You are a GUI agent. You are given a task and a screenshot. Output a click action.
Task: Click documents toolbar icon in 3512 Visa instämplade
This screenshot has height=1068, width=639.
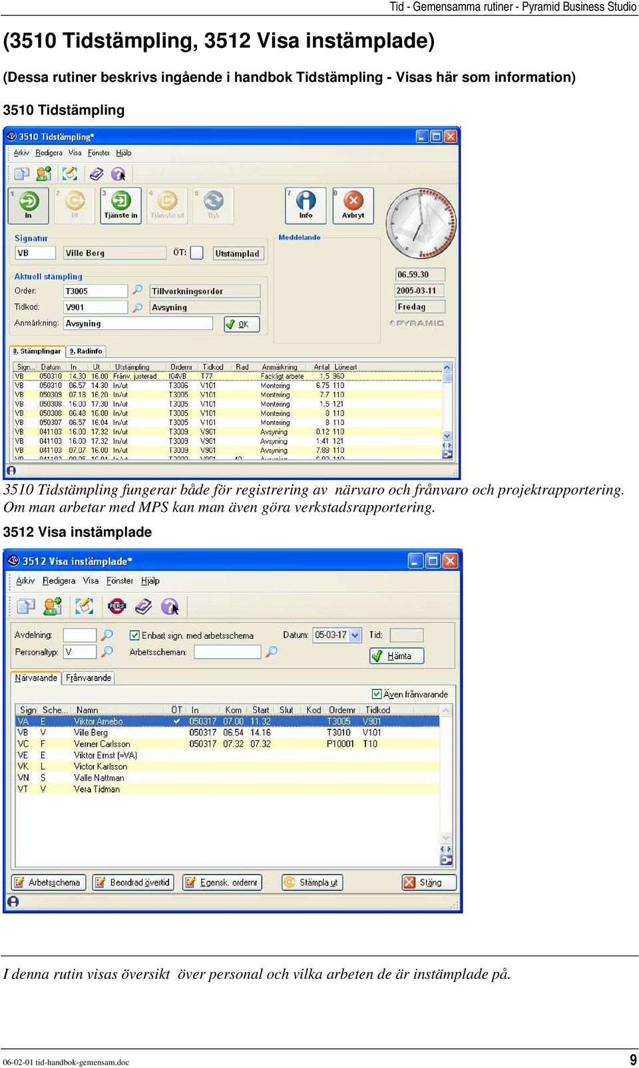[26, 606]
